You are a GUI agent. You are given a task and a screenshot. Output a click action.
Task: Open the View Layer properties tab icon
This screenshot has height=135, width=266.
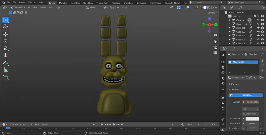223,73
